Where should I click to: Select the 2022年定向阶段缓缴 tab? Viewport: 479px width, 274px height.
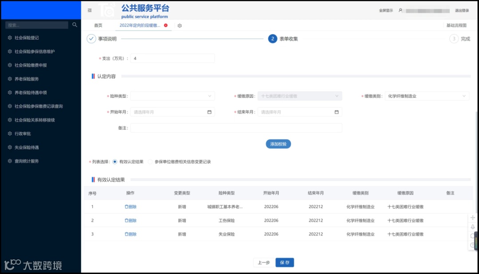click(x=140, y=25)
